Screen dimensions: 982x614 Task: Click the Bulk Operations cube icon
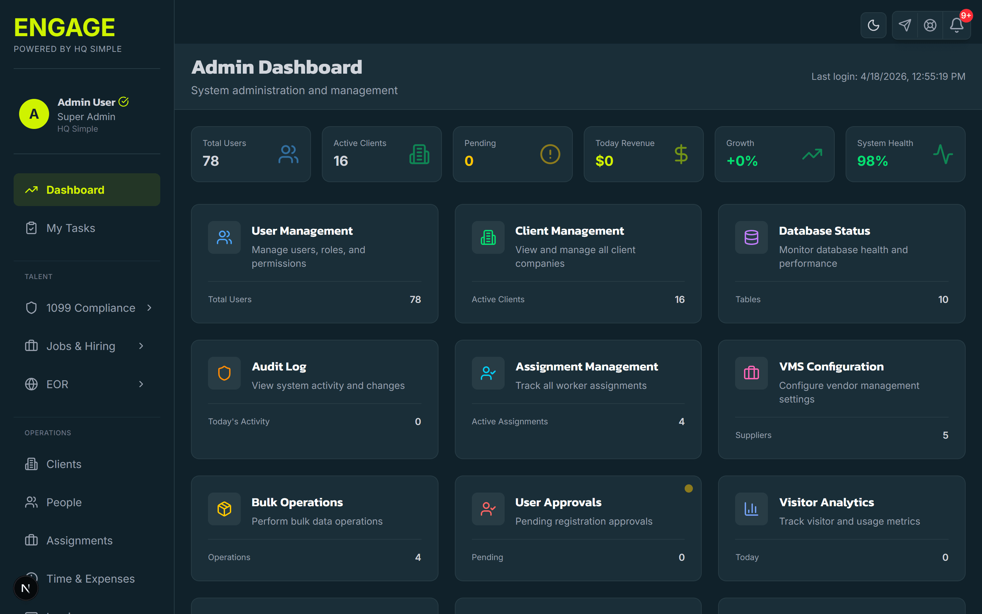[x=224, y=509]
